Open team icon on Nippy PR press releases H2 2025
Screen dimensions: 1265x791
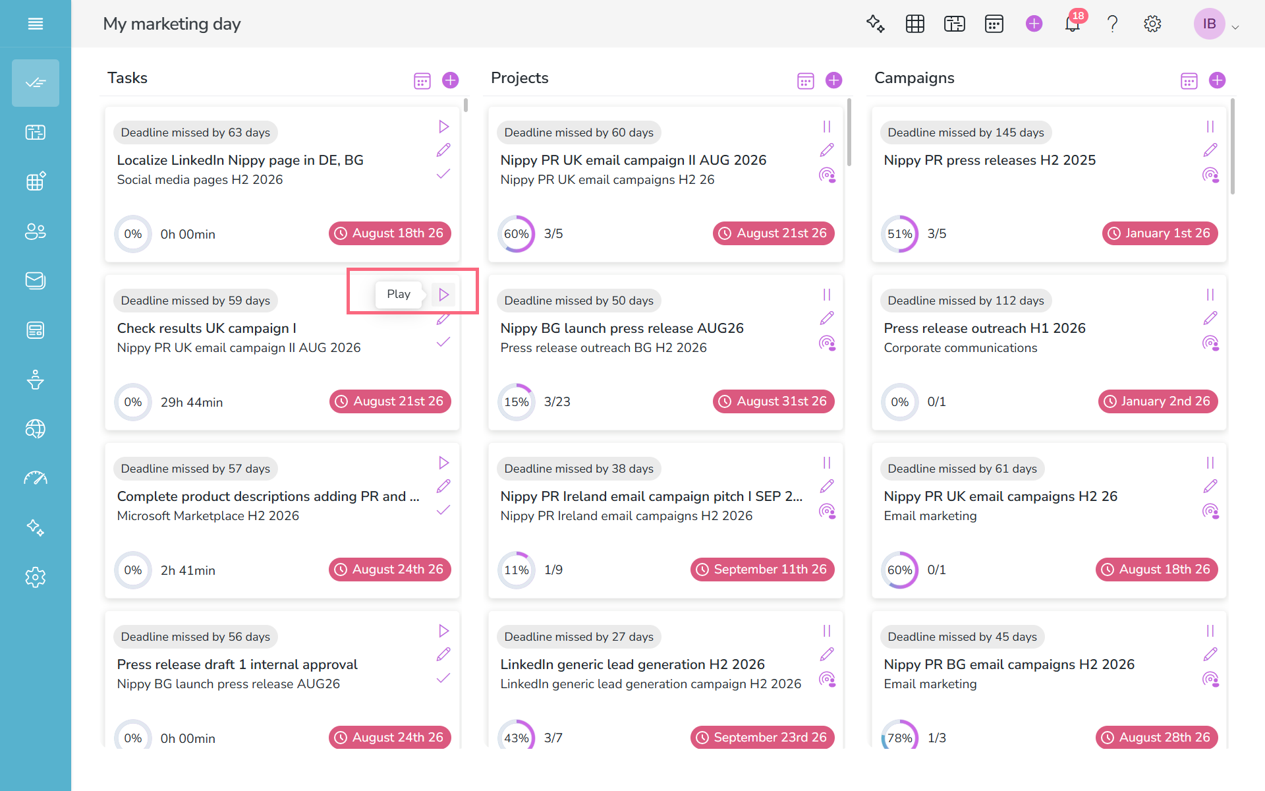click(1211, 175)
